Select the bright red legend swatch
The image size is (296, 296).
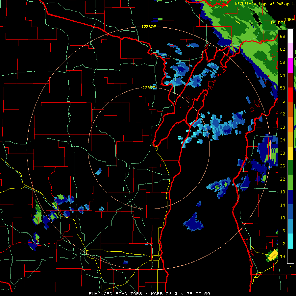(290, 95)
